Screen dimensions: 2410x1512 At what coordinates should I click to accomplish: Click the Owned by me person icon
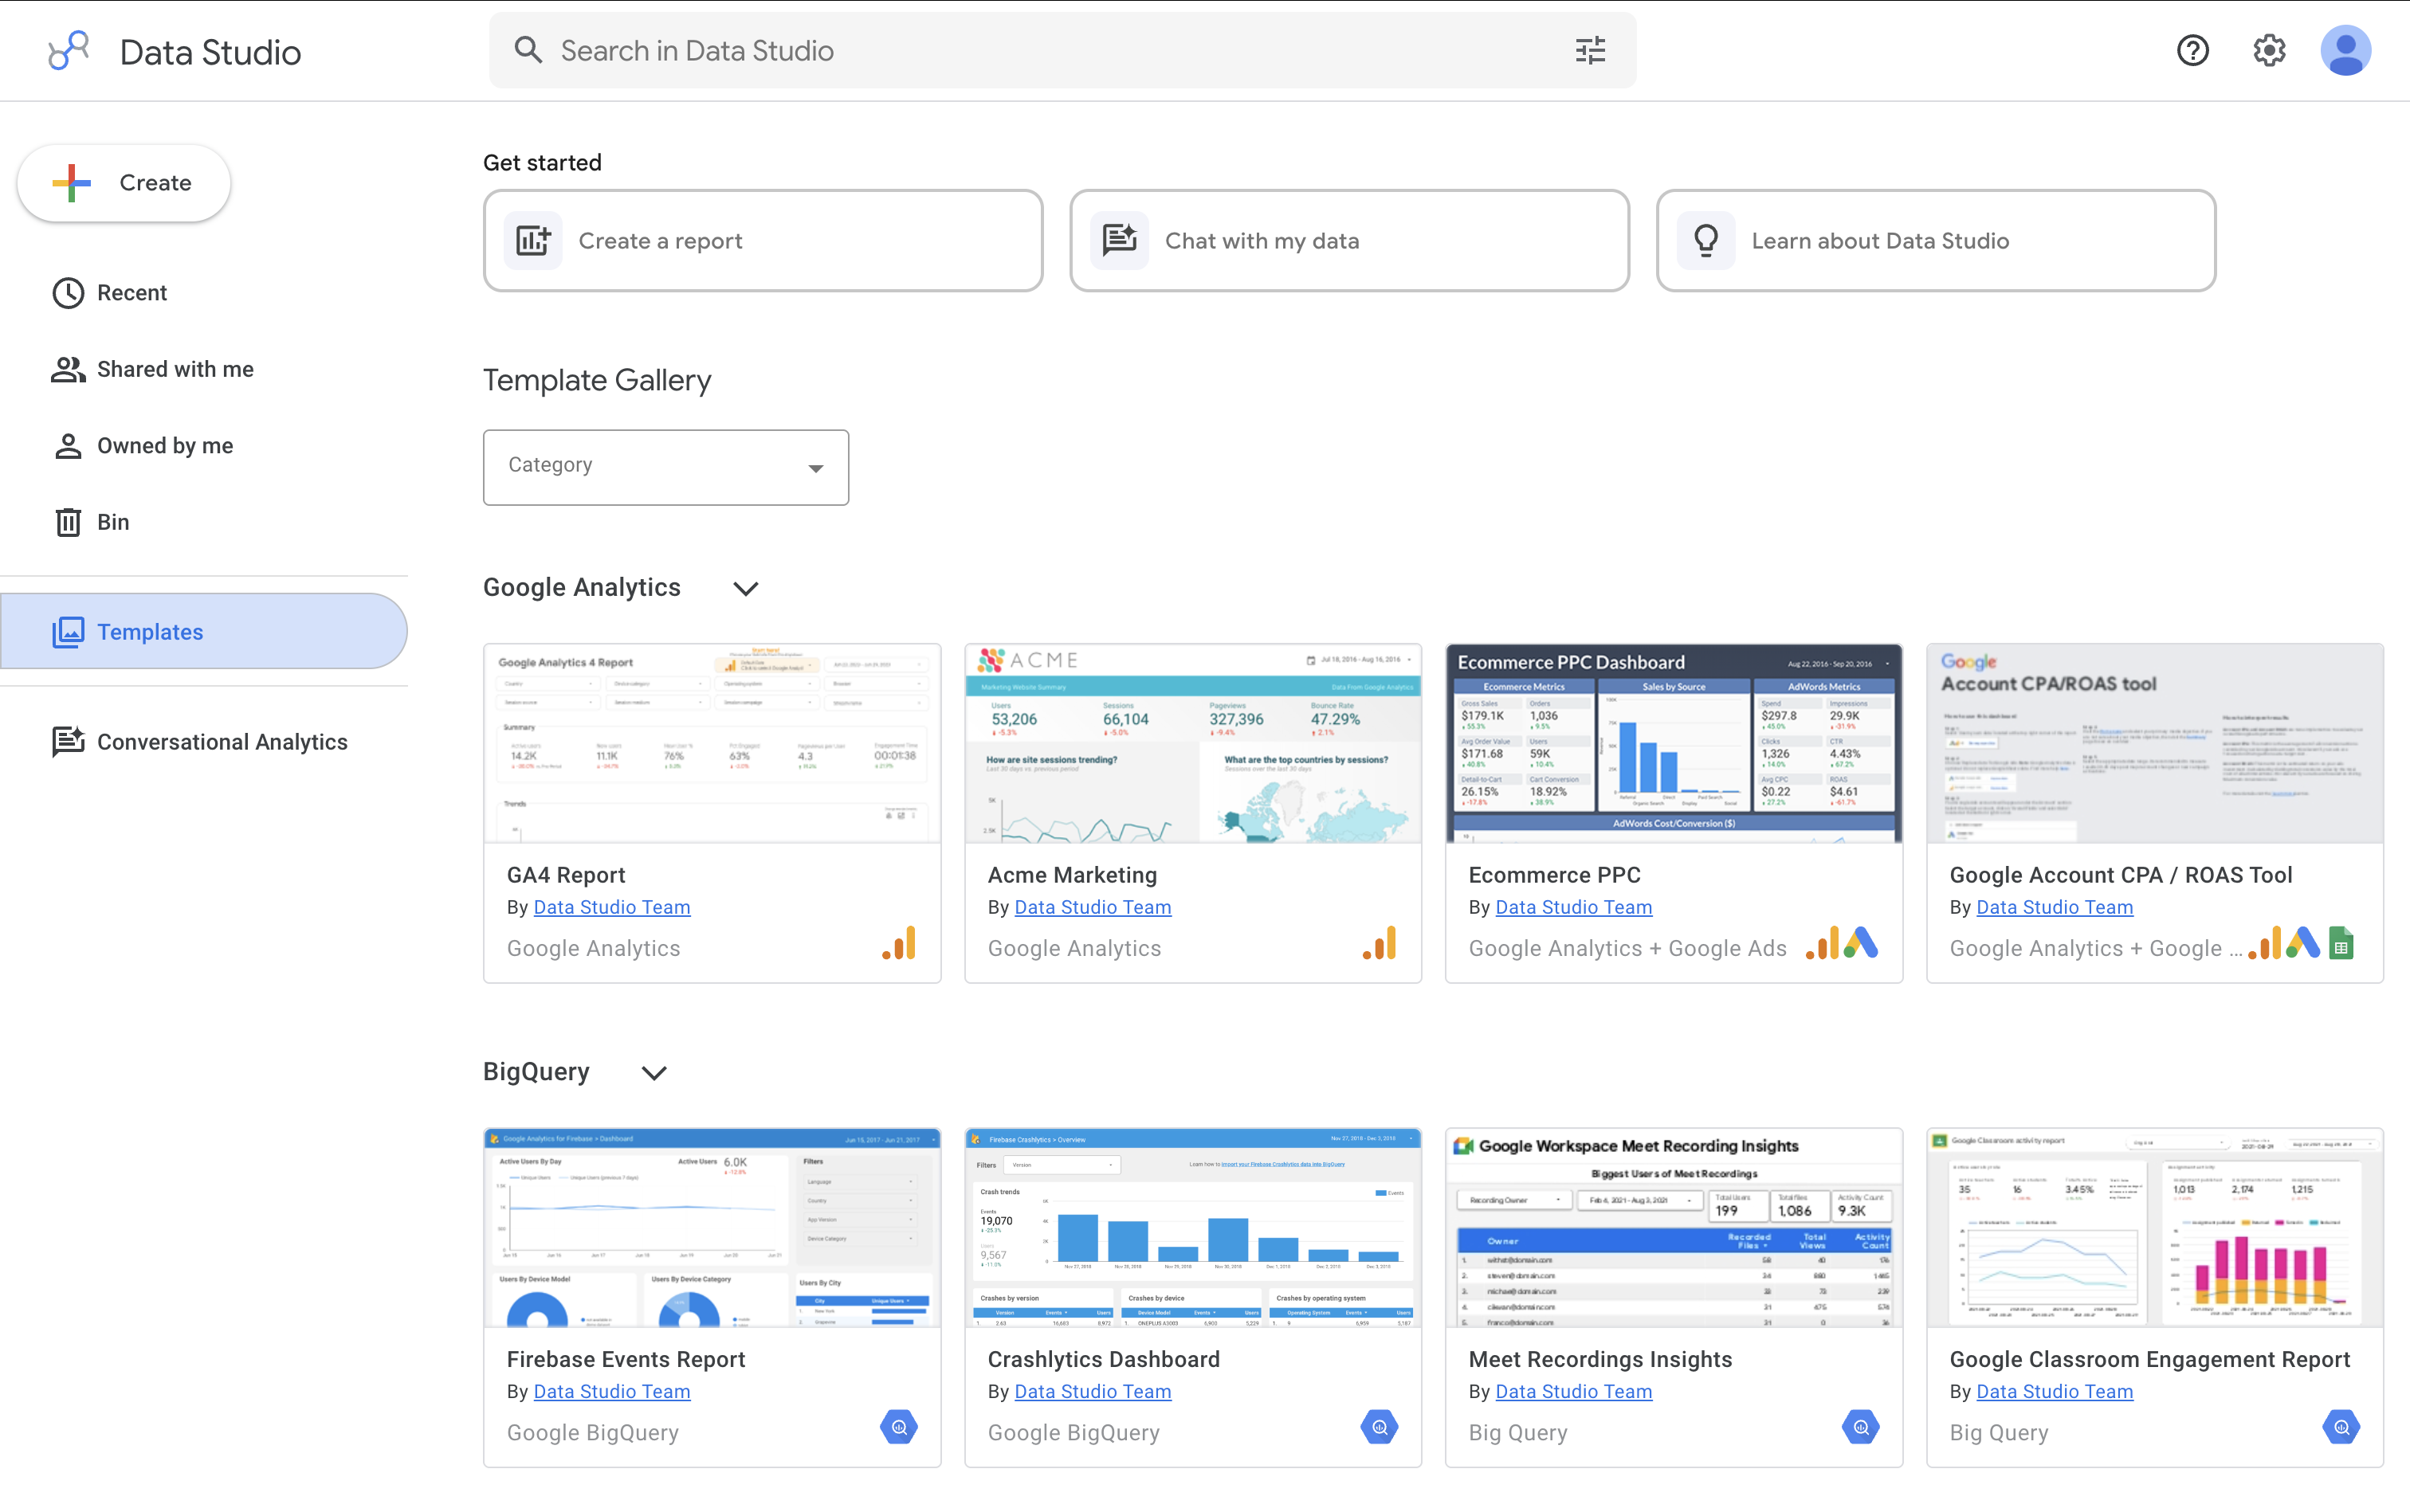coord(68,446)
